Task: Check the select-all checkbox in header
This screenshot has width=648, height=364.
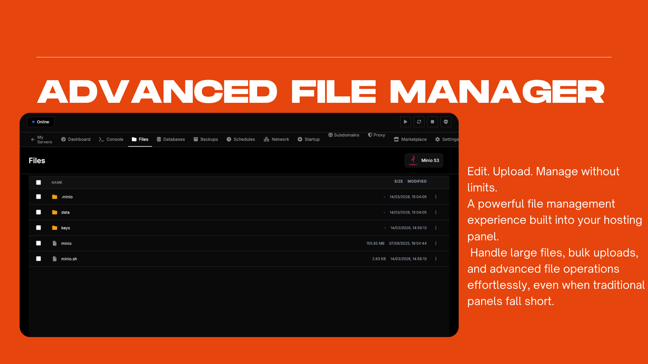Action: click(38, 182)
